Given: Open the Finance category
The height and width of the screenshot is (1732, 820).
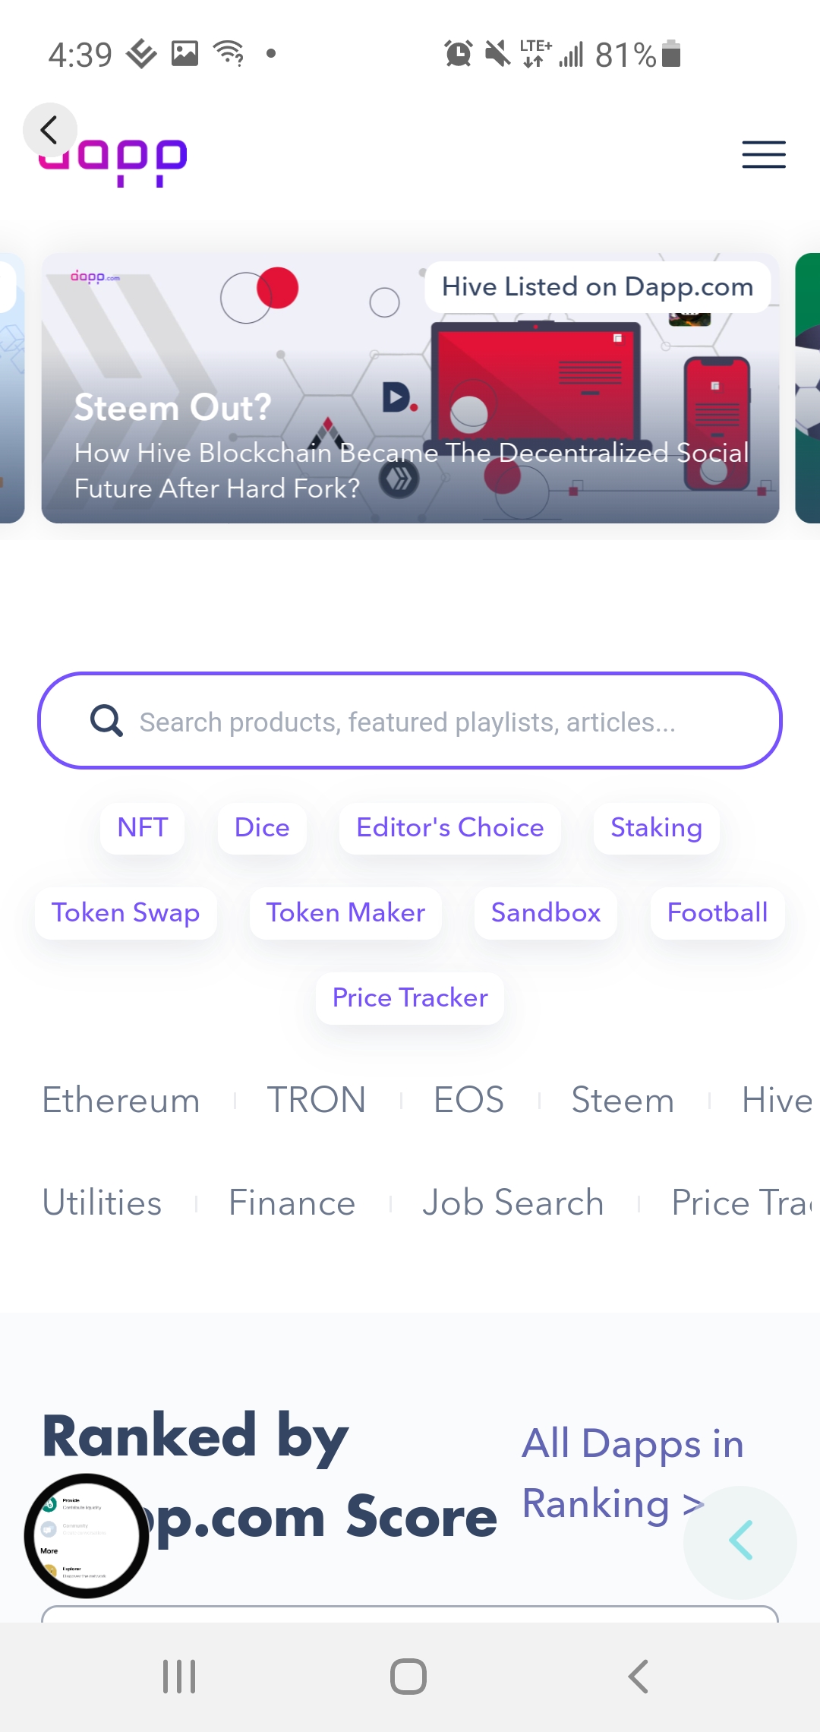Looking at the screenshot, I should click(292, 1203).
